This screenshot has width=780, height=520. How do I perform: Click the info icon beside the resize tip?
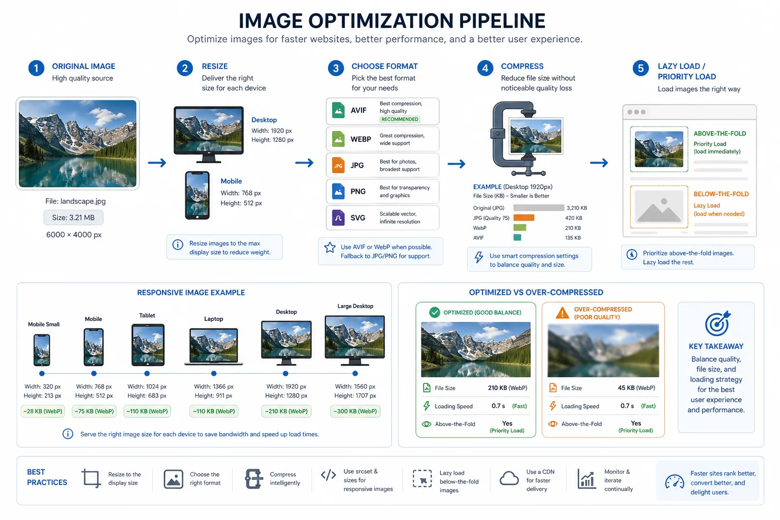178,245
